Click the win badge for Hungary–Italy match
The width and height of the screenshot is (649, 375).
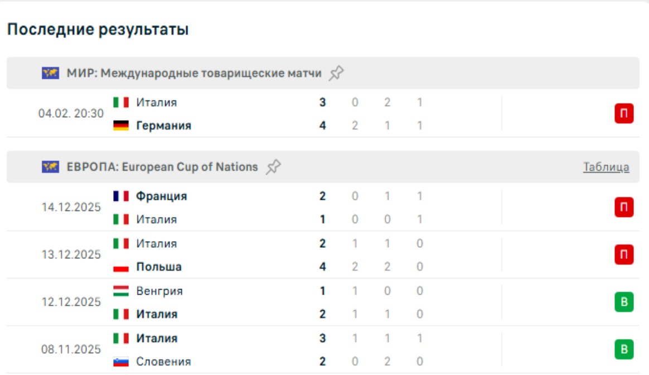click(x=624, y=302)
